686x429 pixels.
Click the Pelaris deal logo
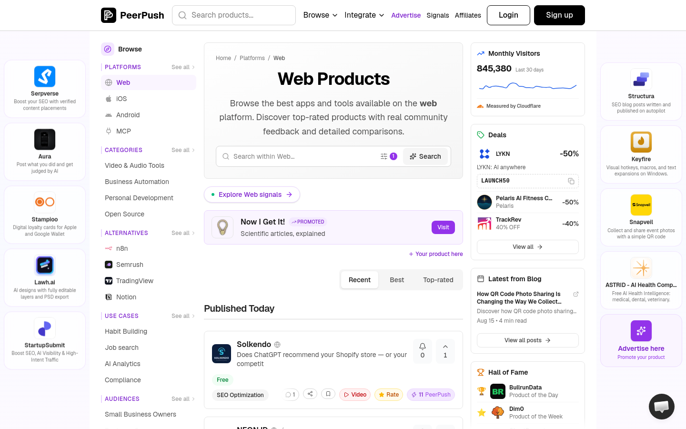[x=484, y=202]
